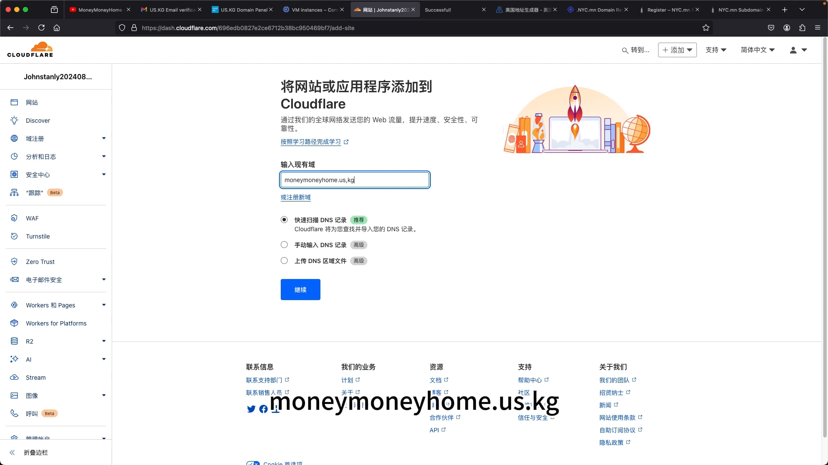Open the browser hamburger menu
Viewport: 828px width, 465px height.
point(818,28)
